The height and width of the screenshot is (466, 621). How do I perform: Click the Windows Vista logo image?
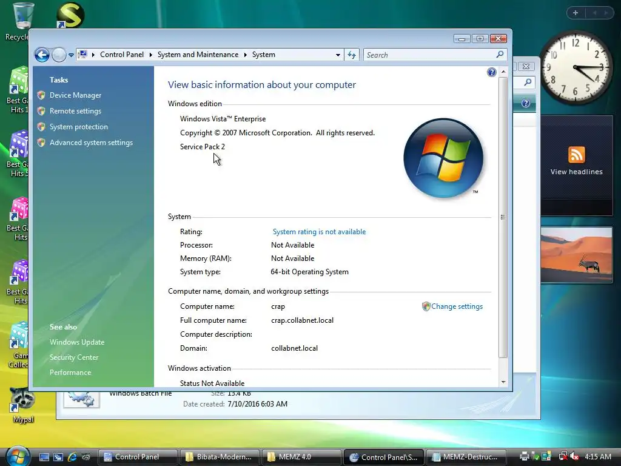443,158
